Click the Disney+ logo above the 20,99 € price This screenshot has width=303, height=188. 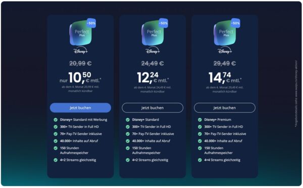tap(81, 51)
